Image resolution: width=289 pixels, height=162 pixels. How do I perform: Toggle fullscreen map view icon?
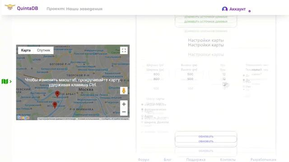(x=124, y=50)
